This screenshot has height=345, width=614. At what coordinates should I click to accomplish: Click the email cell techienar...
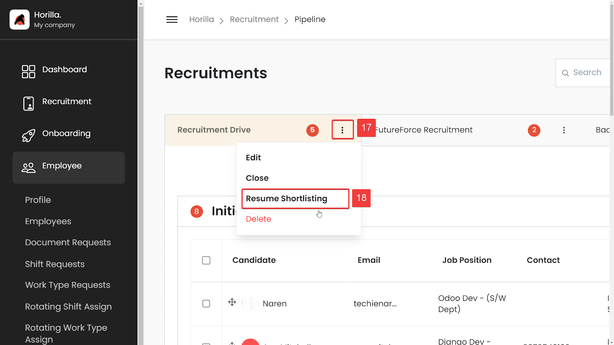point(375,304)
